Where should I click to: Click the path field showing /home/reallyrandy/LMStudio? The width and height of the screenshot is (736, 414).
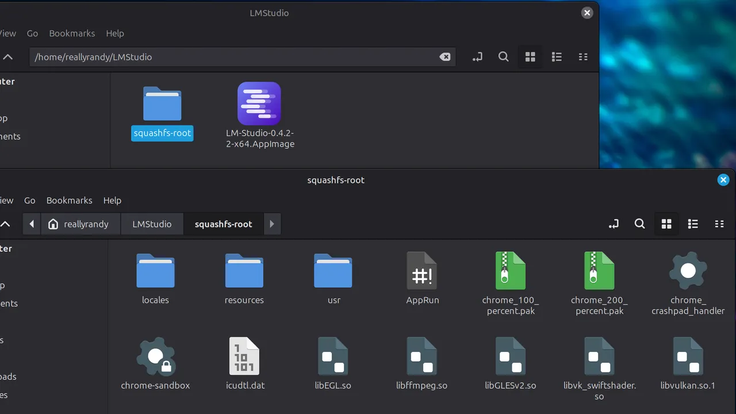[242, 57]
